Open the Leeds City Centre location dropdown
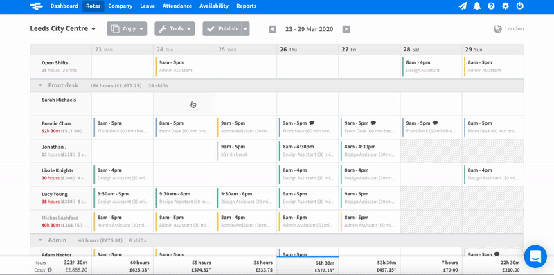 pos(63,28)
